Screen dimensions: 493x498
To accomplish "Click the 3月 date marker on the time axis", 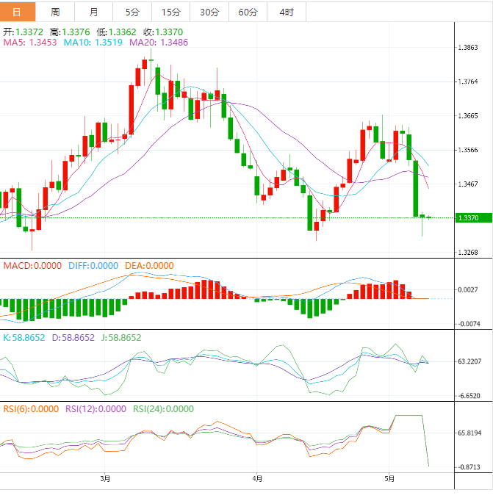I will point(105,480).
